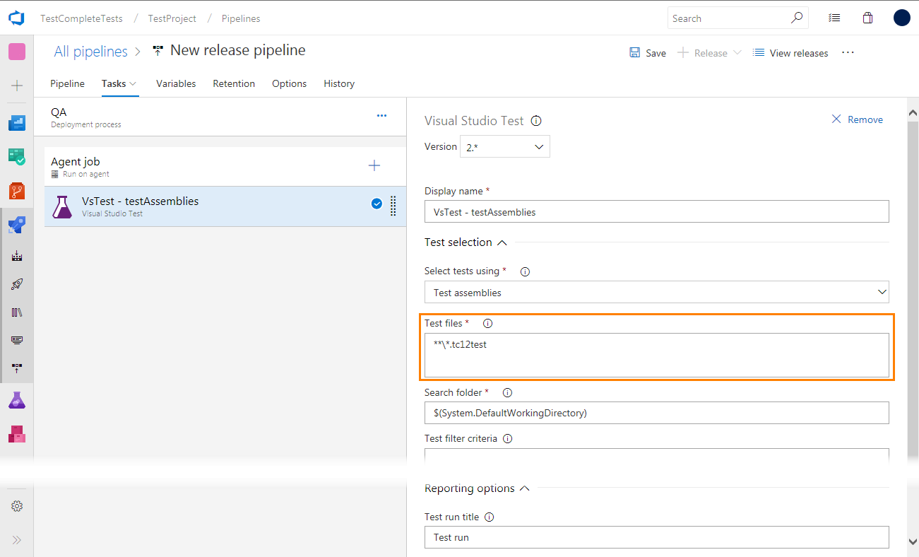
Task: Switch to the Options tab
Action: 290,83
